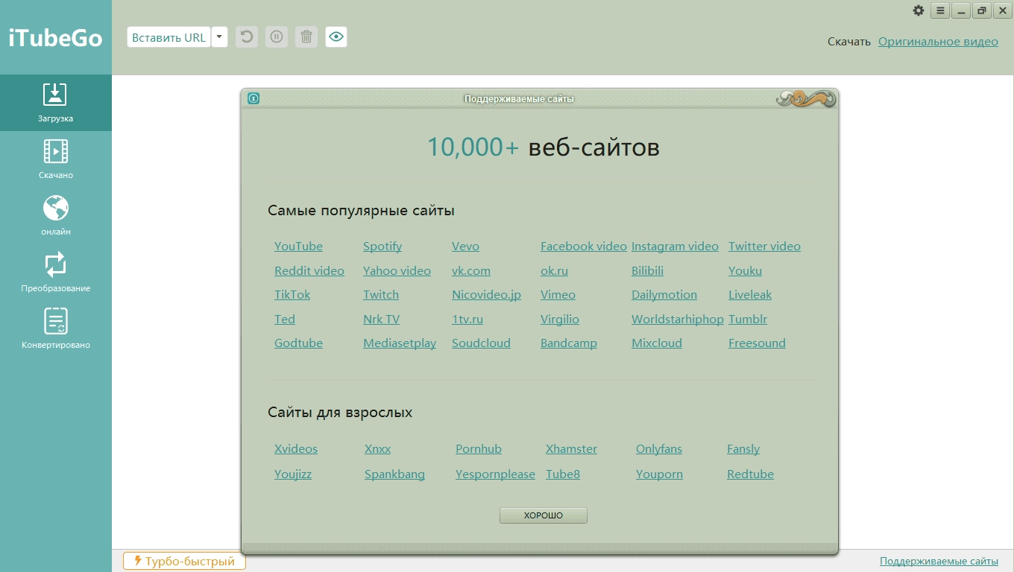Screen dimensions: 1014x572
Task: Open the TikTok link
Action: [x=292, y=295]
